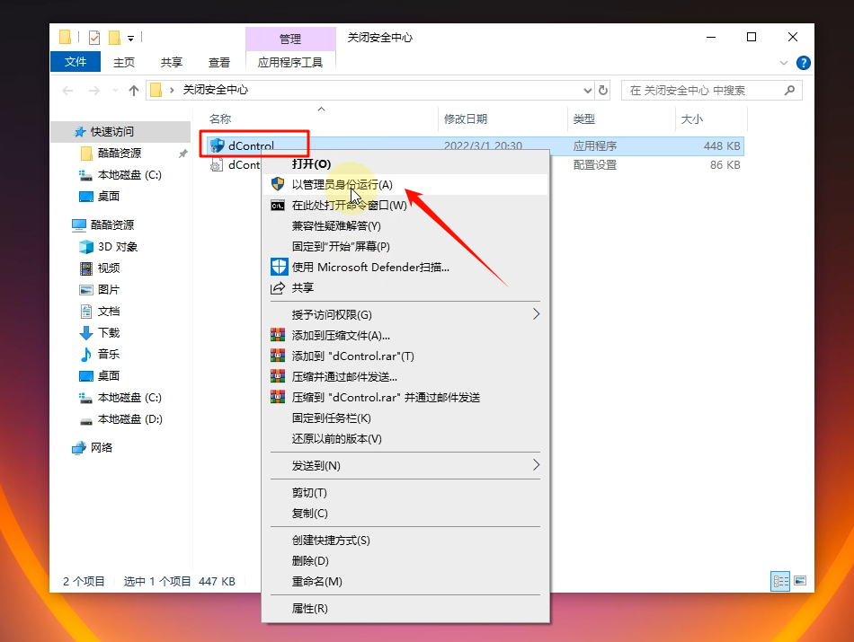854x642 pixels.
Task: Choose 使用 Microsoft Defender 扫描 option
Action: 369,267
